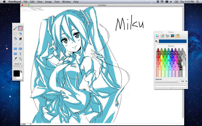This screenshot has height=126, width=202.
Task: Open the Image menu
Action: click(x=48, y=2)
